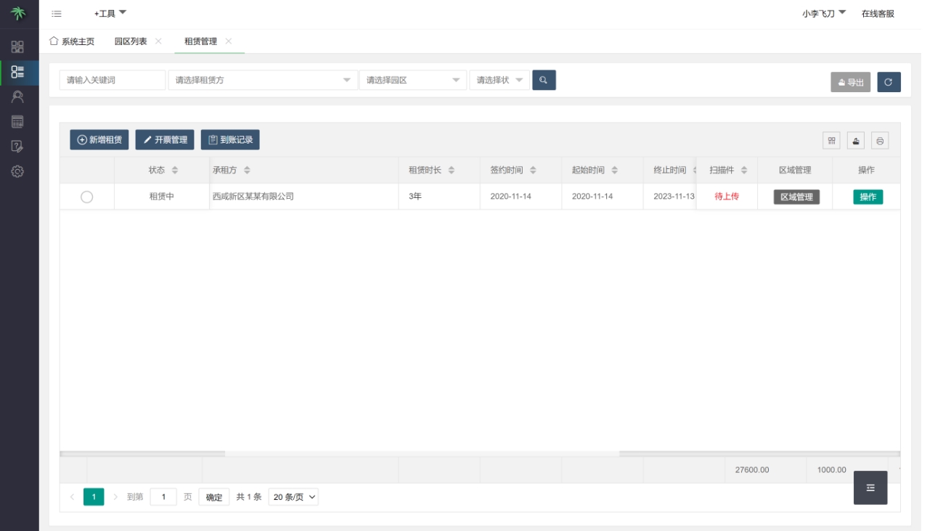Sort by 租赁时长 column arrows

(452, 170)
